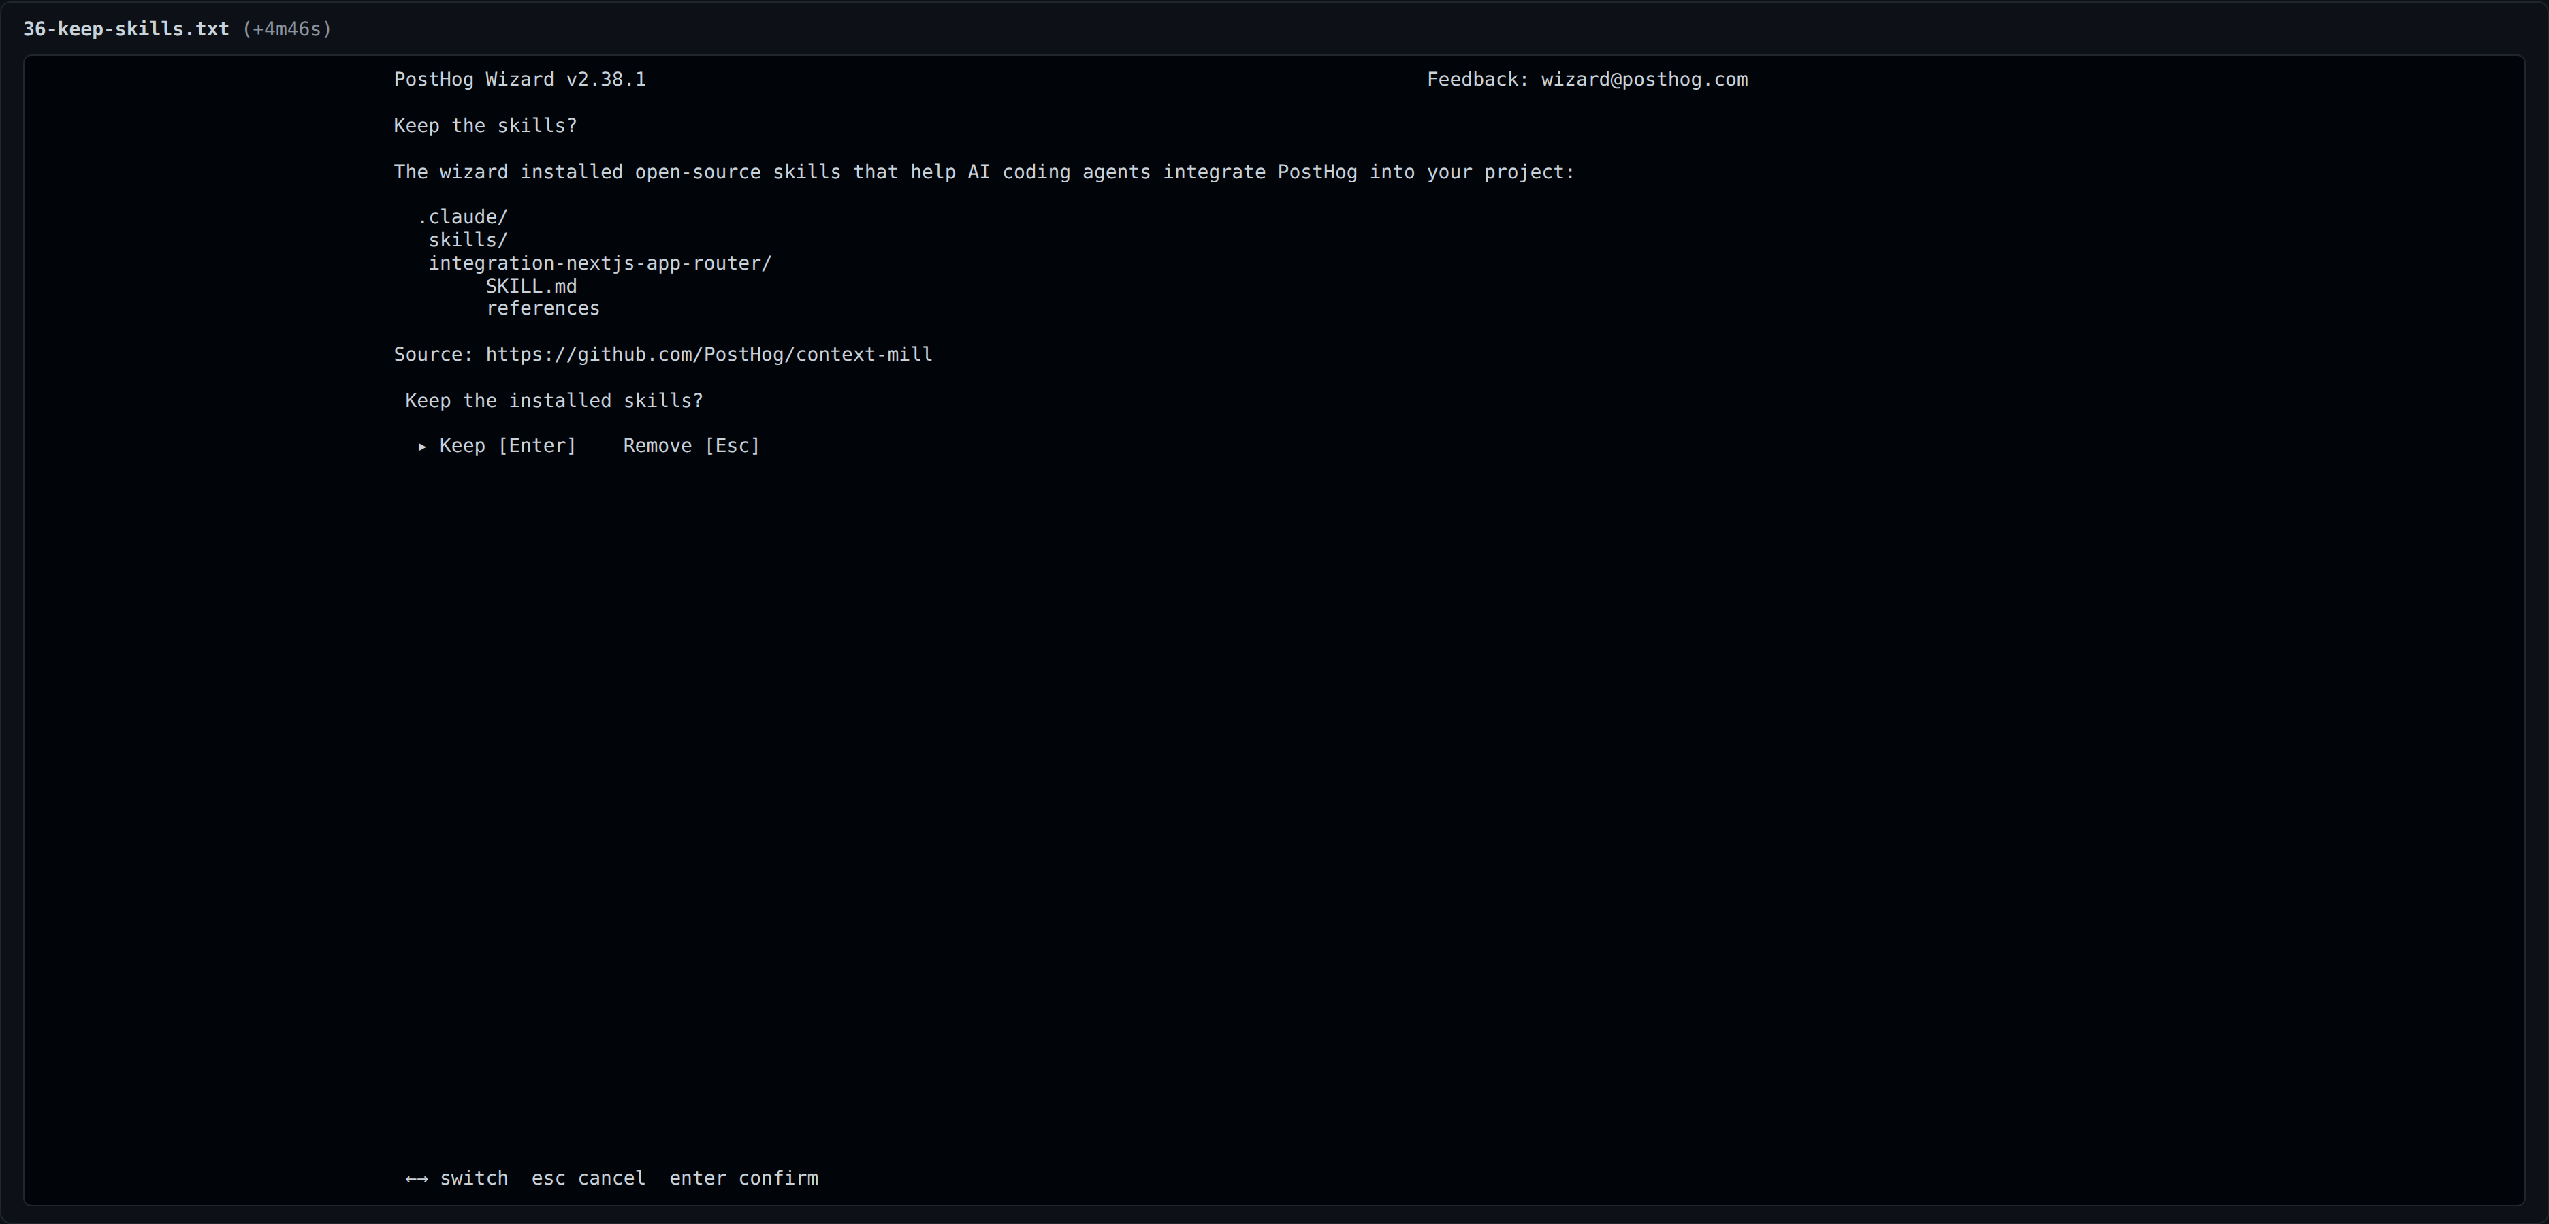Screen dimensions: 2549x1224
Task: Select the integration-nextjs-app-router/ folder entry
Action: pos(600,263)
